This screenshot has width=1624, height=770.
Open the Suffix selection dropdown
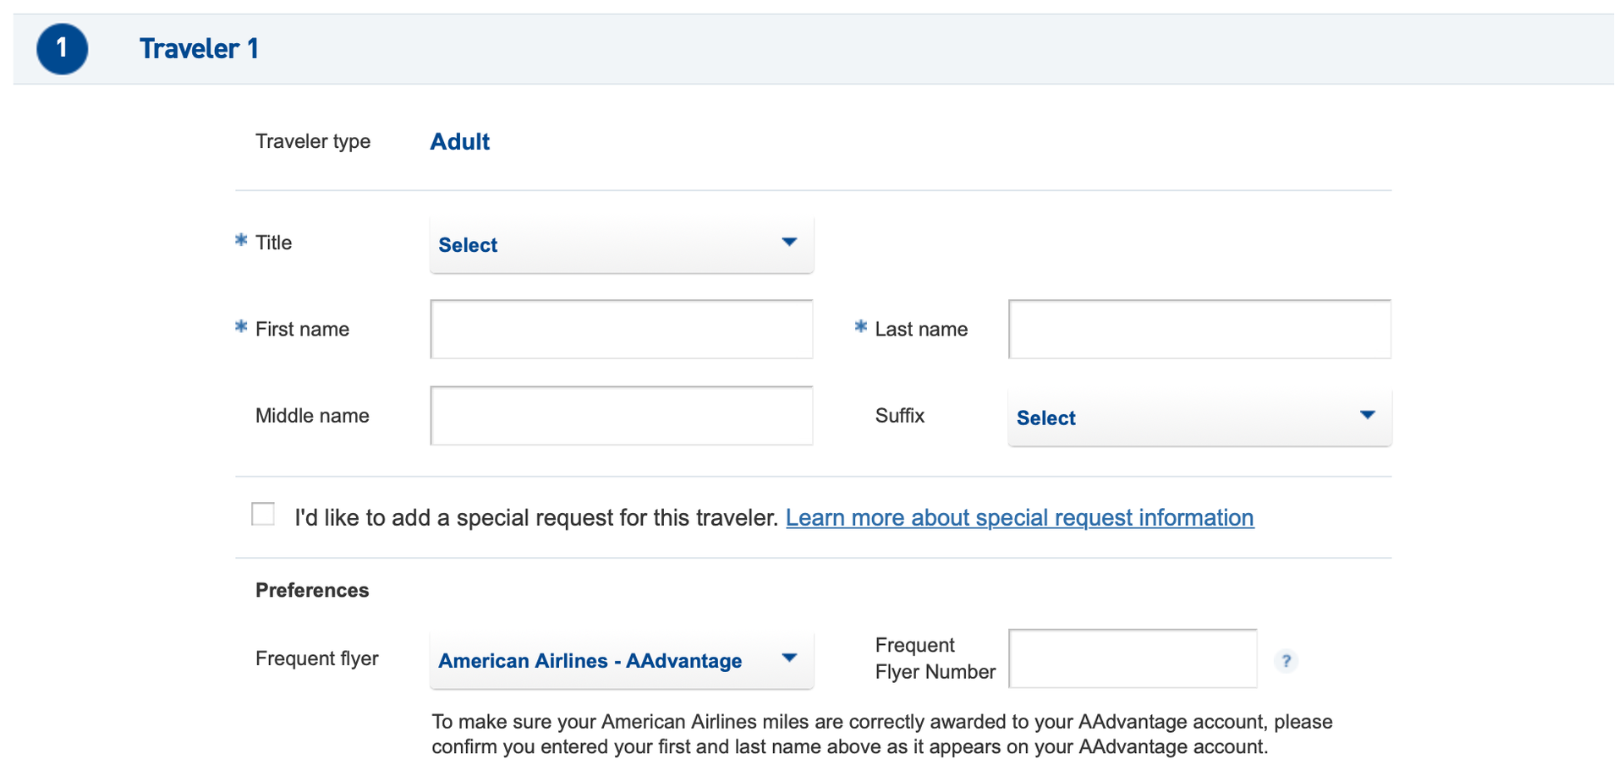(x=1199, y=417)
